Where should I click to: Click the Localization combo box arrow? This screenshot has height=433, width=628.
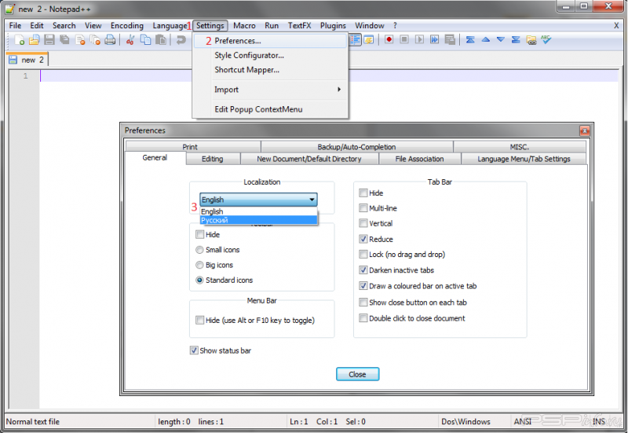click(x=312, y=200)
